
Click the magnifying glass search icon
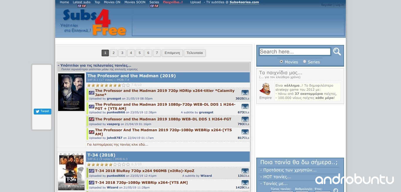(337, 52)
